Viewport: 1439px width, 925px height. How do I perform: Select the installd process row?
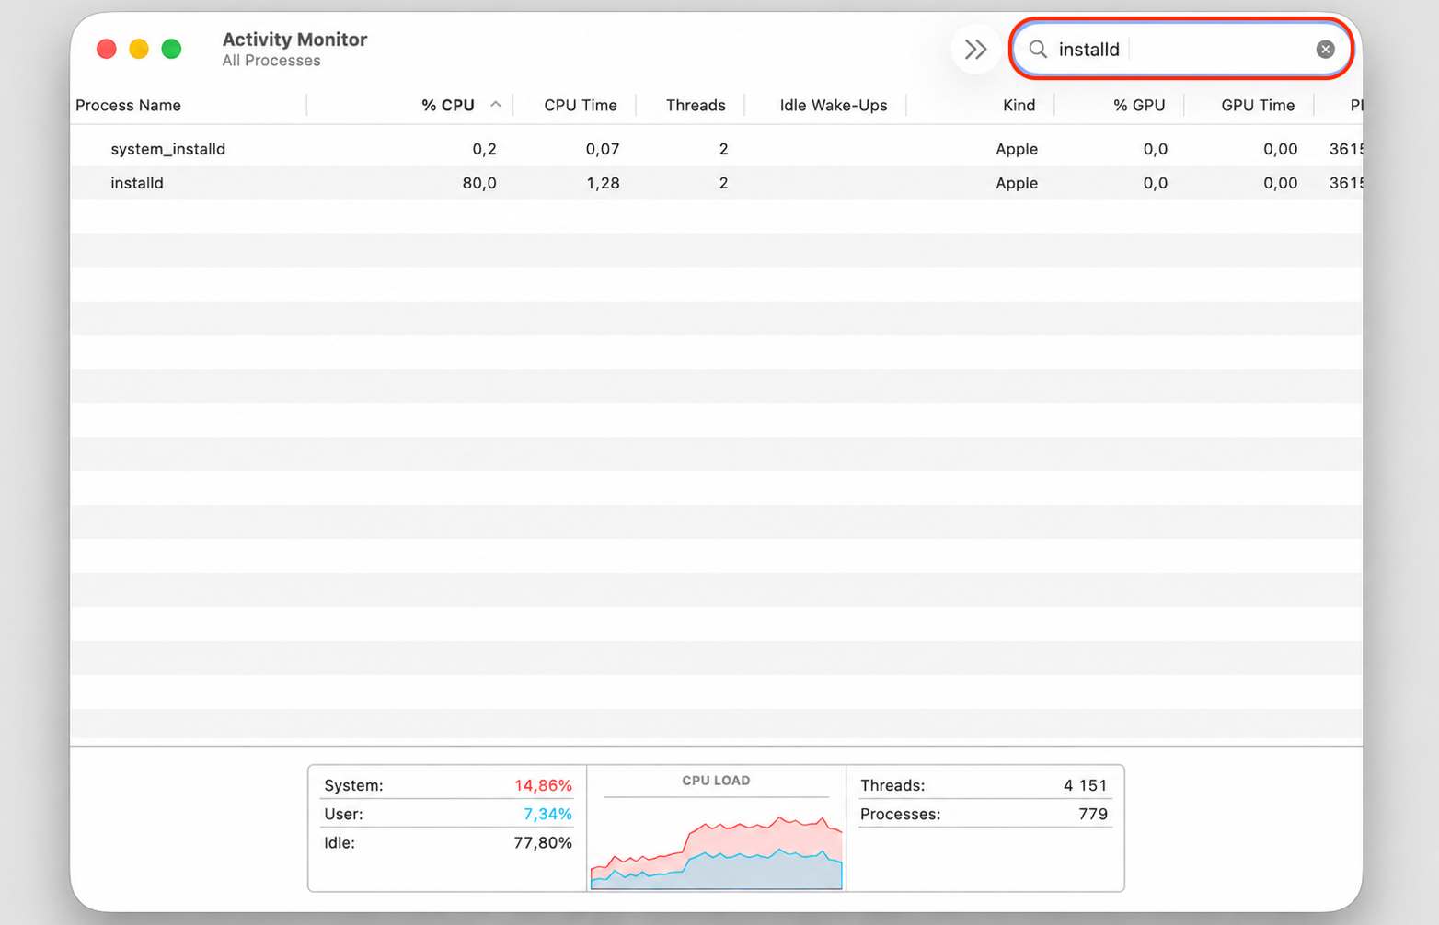click(717, 183)
